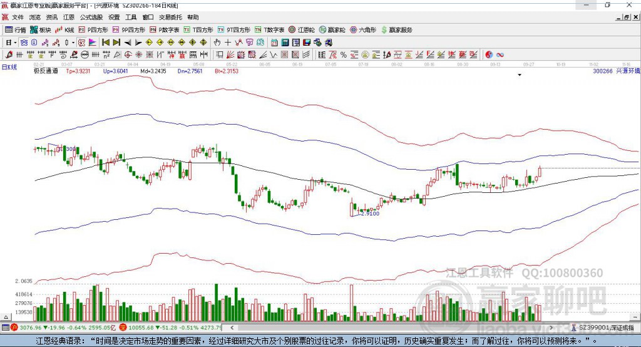The image size is (641, 347).
Task: Click the jump-to-first-bar icon
Action: coord(105,43)
